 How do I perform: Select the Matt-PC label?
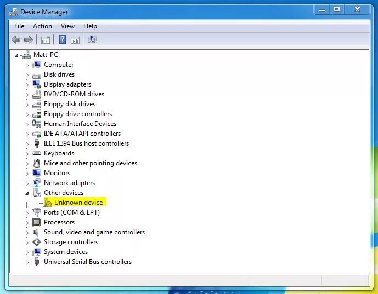pyautogui.click(x=46, y=55)
